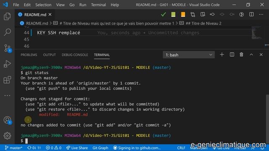Screen dimensions: 269x151
Task: Open the 1: bash terminal selector dropdown
Action: coord(189,55)
